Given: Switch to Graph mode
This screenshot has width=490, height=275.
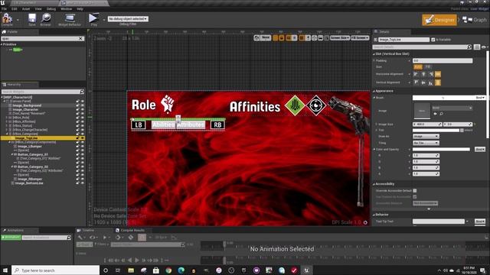Looking at the screenshot, I should pyautogui.click(x=475, y=20).
